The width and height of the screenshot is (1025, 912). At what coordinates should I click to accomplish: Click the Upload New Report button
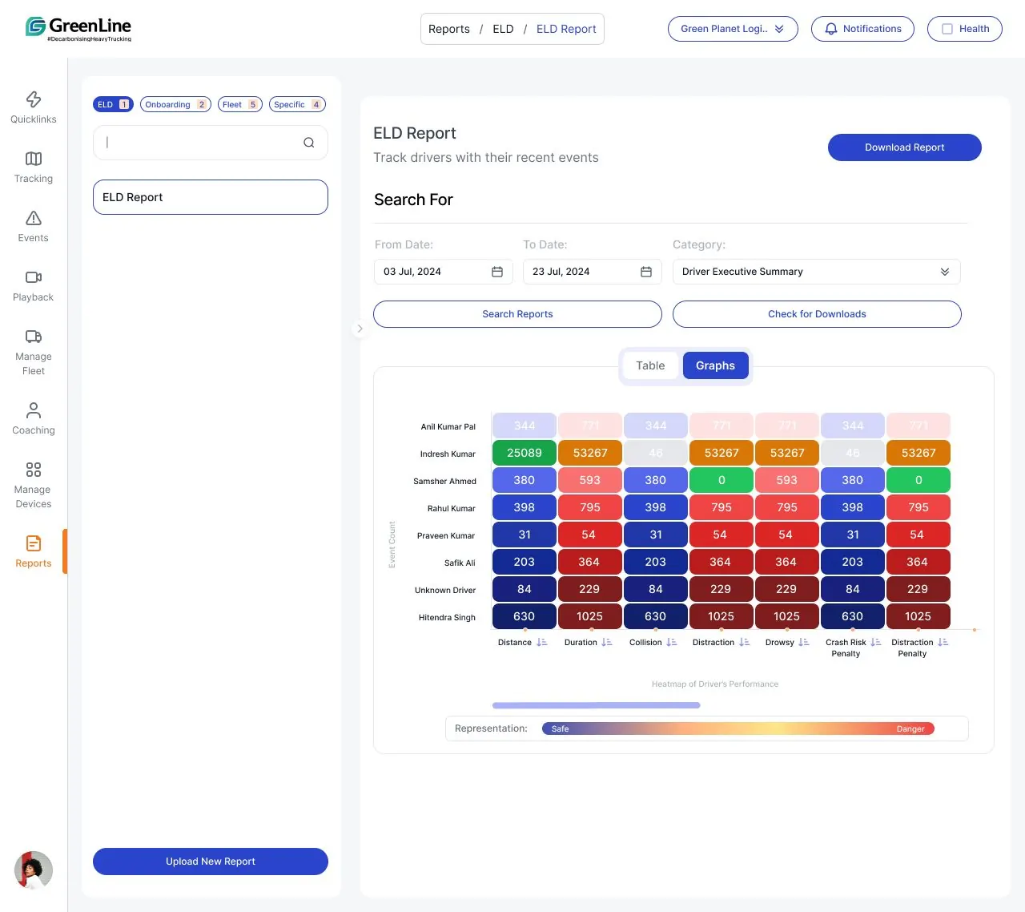[x=211, y=862]
